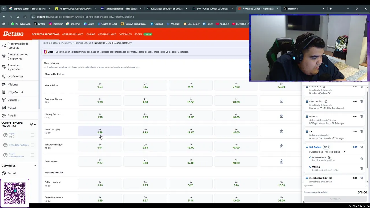Select Omar Marmoush 5+ odds 32.00
The height and width of the screenshot is (208, 370).
coord(282,199)
